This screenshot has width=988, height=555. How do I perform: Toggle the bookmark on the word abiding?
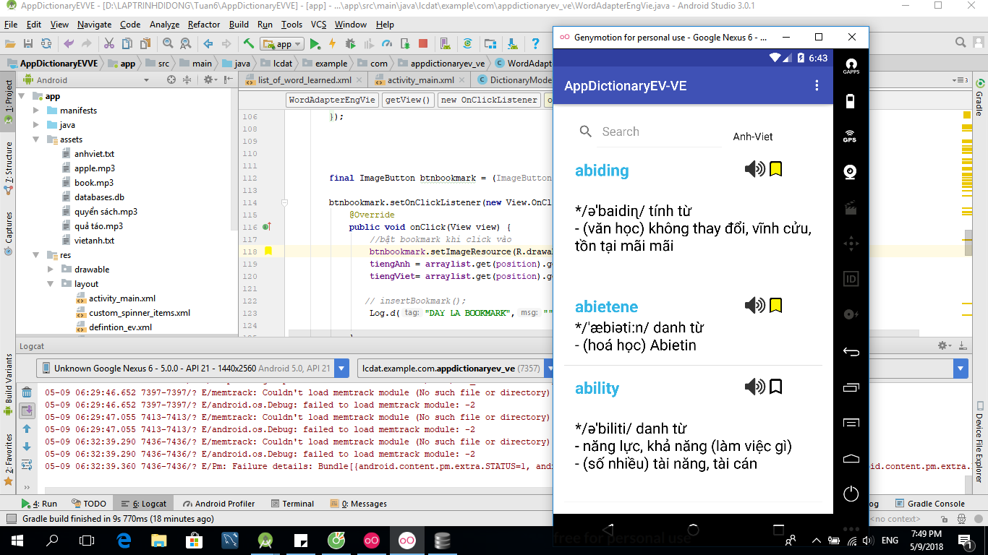coord(775,170)
